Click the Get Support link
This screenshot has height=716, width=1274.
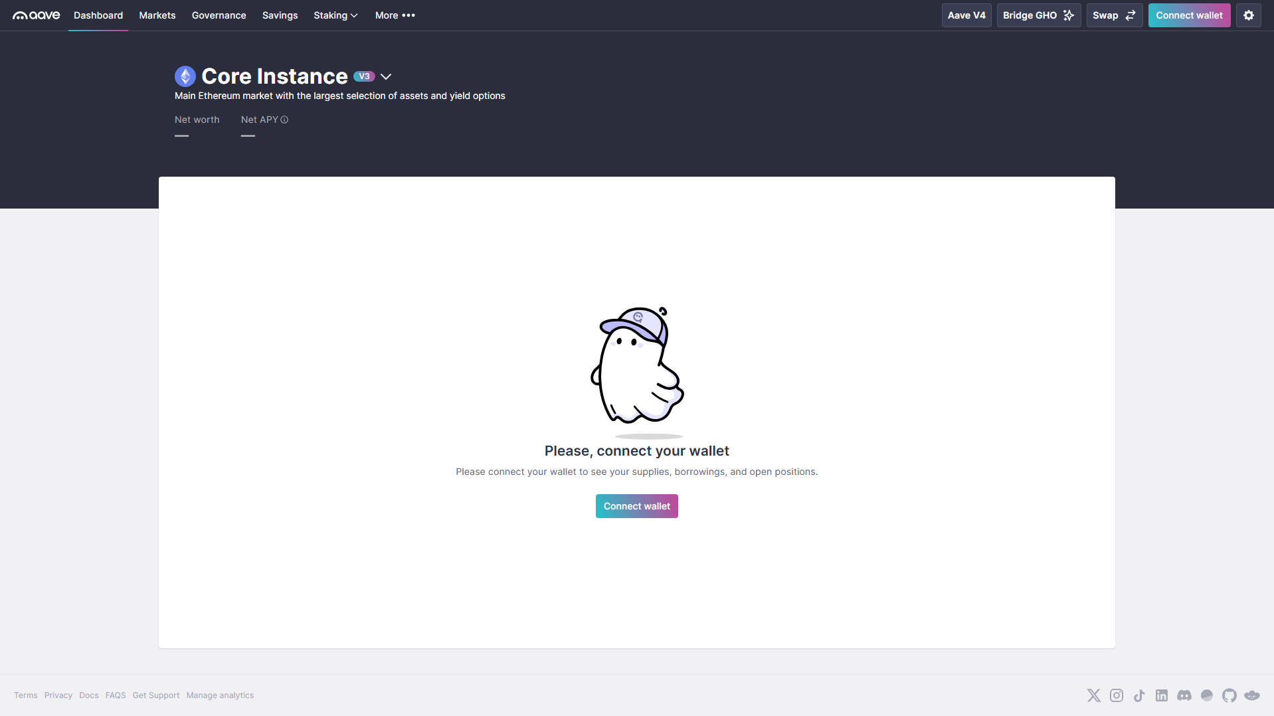coord(156,695)
